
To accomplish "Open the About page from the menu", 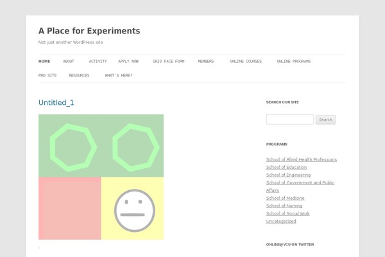I will [69, 61].
